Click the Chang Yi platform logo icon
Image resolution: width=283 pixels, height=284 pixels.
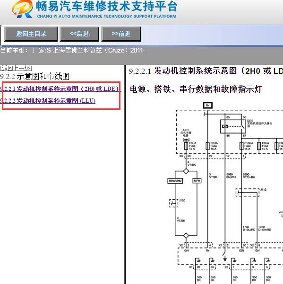pos(23,9)
